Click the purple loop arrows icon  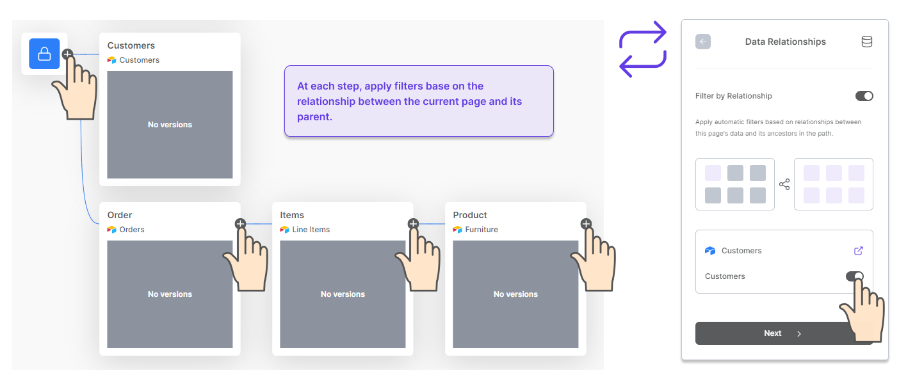pos(642,49)
